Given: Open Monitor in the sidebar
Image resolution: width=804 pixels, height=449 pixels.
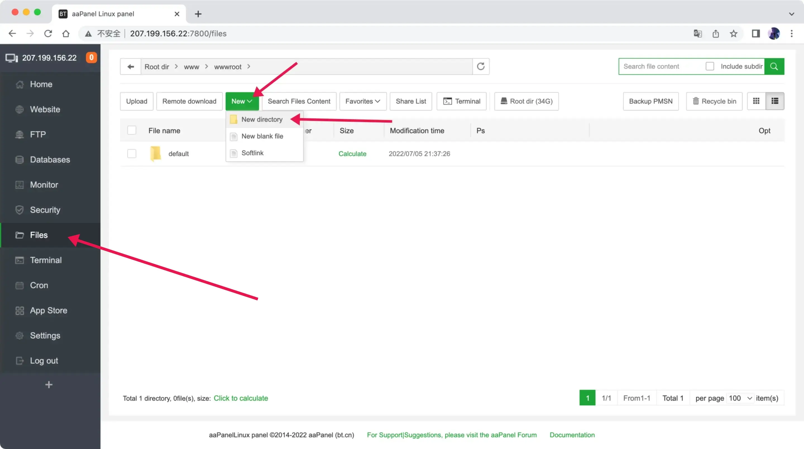Looking at the screenshot, I should pos(50,185).
